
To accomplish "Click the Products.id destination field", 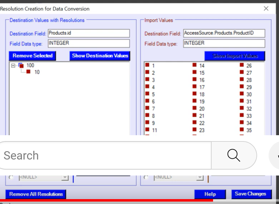I will click(x=88, y=33).
